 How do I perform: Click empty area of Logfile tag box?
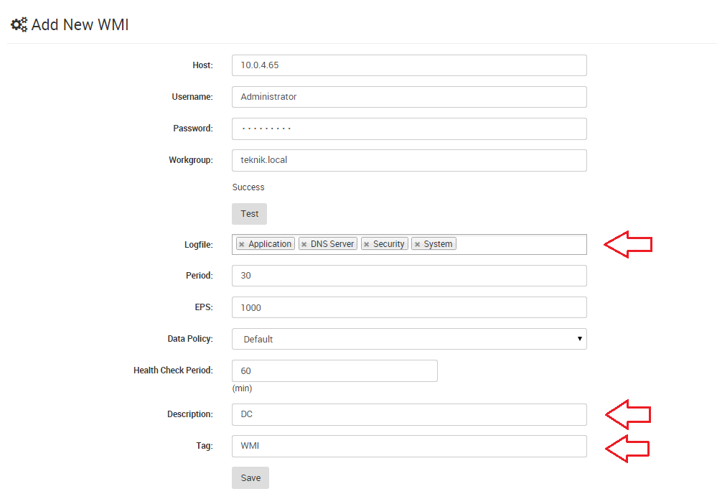tap(521, 244)
